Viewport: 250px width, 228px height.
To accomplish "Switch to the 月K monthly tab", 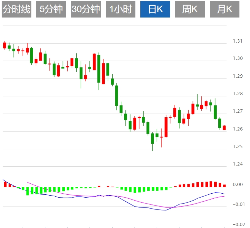I will coord(225,9).
